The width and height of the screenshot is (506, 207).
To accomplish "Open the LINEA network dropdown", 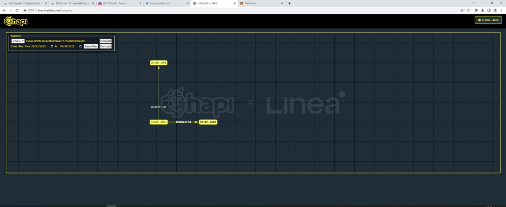I will pyautogui.click(x=18, y=41).
